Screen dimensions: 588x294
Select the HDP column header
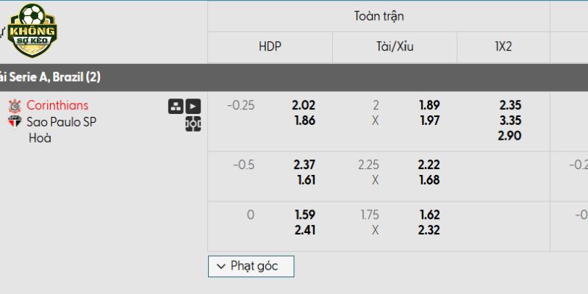click(270, 46)
